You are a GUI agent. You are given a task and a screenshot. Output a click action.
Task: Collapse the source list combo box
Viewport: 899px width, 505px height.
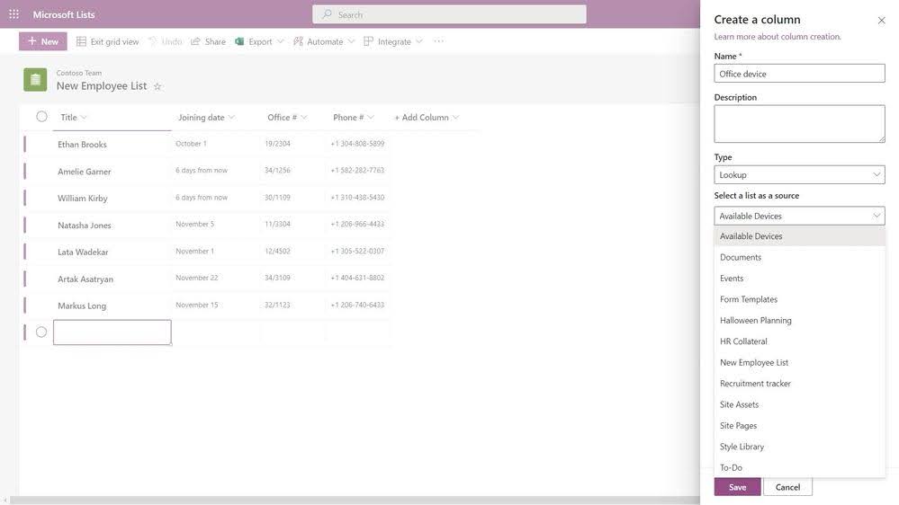[x=799, y=216]
